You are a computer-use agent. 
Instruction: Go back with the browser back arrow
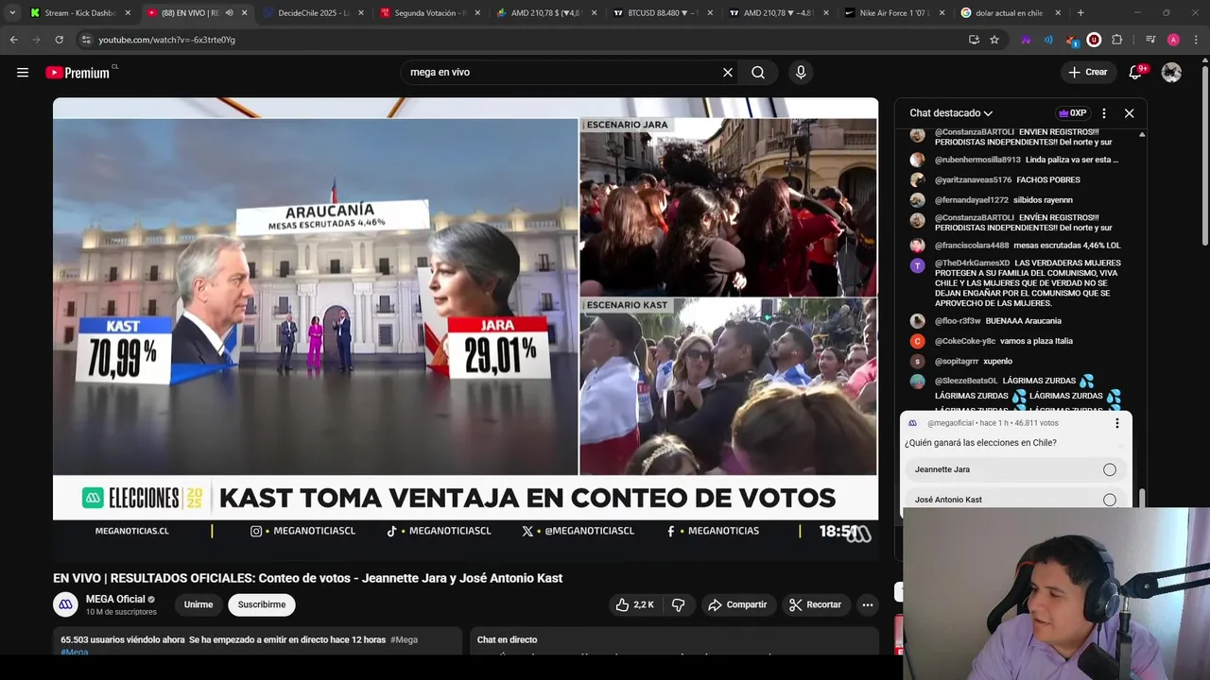[13, 40]
